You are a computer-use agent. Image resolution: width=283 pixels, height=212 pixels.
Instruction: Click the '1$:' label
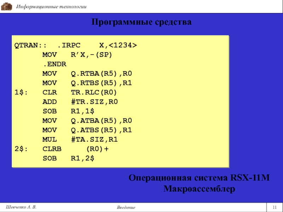pyautogui.click(x=21, y=92)
